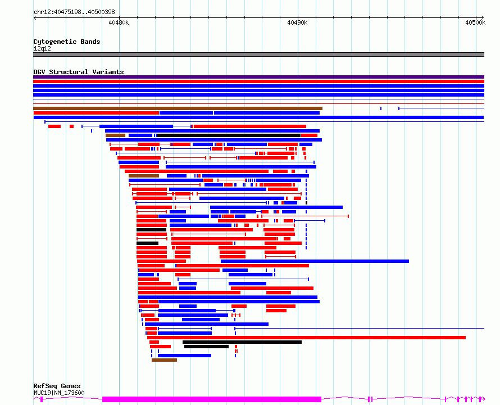
Task: Select the large magenta MUC19 exon block
Action: coord(212,399)
